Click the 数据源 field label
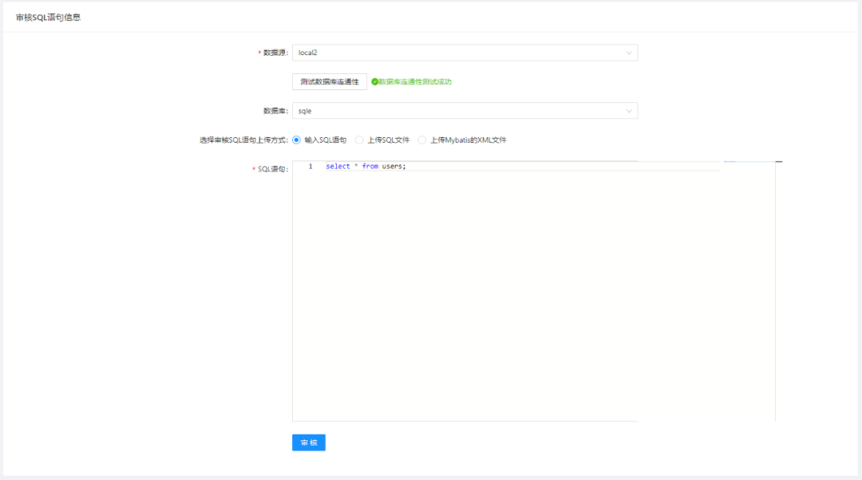862x480 pixels. (x=275, y=53)
